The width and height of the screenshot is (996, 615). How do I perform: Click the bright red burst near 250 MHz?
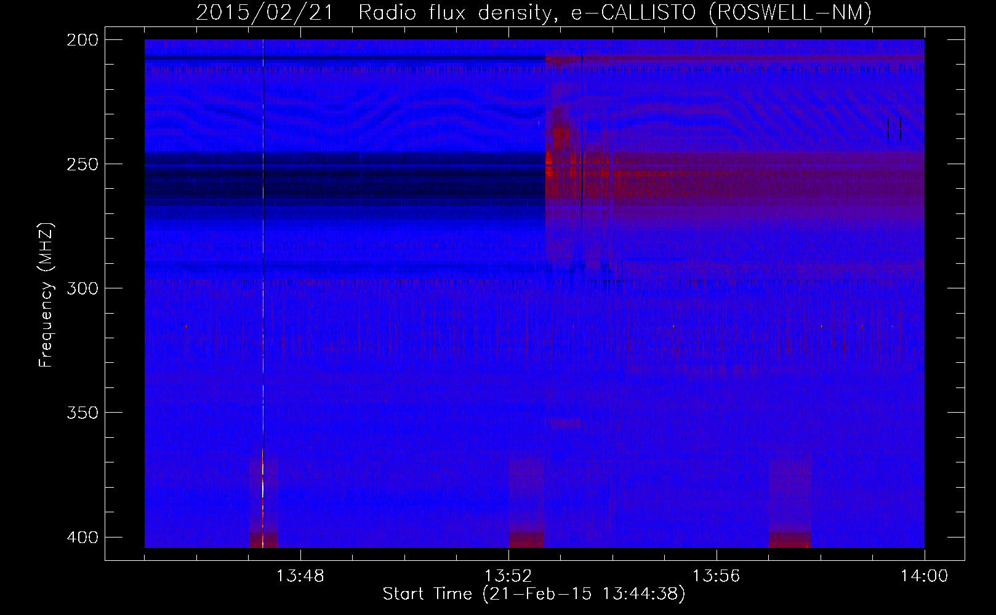click(x=549, y=164)
